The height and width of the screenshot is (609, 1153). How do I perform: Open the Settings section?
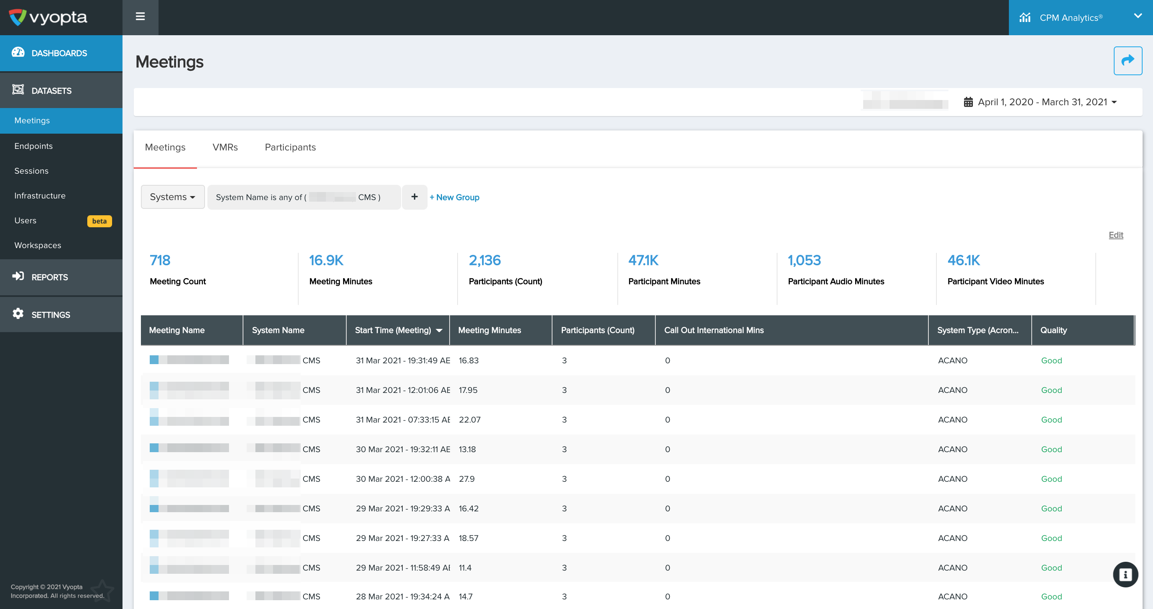[61, 315]
